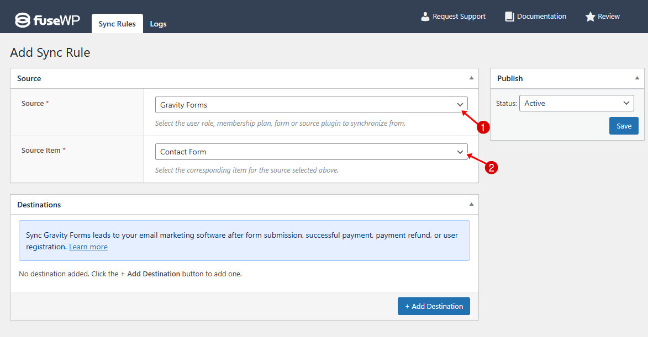648x337 pixels.
Task: Click the Destinations panel header title
Action: (x=39, y=205)
